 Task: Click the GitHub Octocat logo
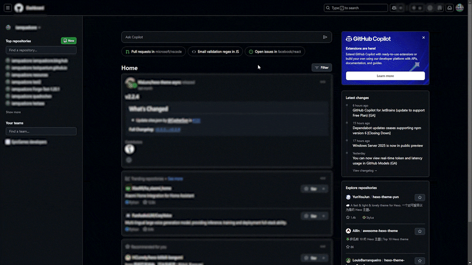(x=19, y=8)
